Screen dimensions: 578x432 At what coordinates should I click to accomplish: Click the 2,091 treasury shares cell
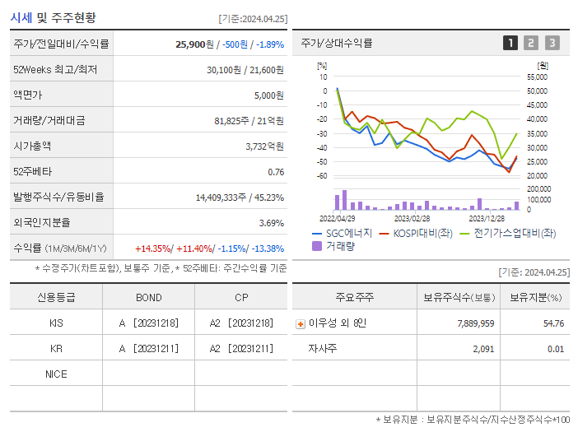tap(483, 349)
